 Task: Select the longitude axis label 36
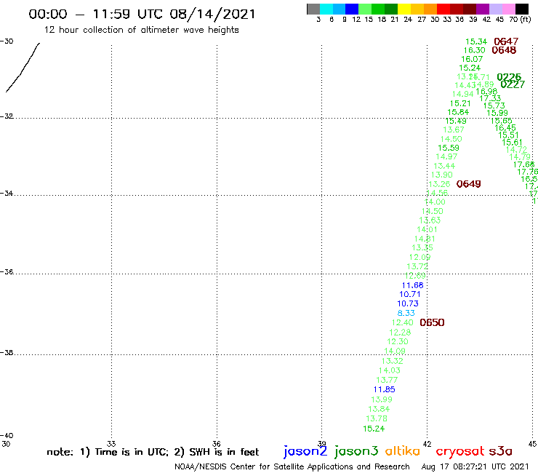click(x=216, y=444)
